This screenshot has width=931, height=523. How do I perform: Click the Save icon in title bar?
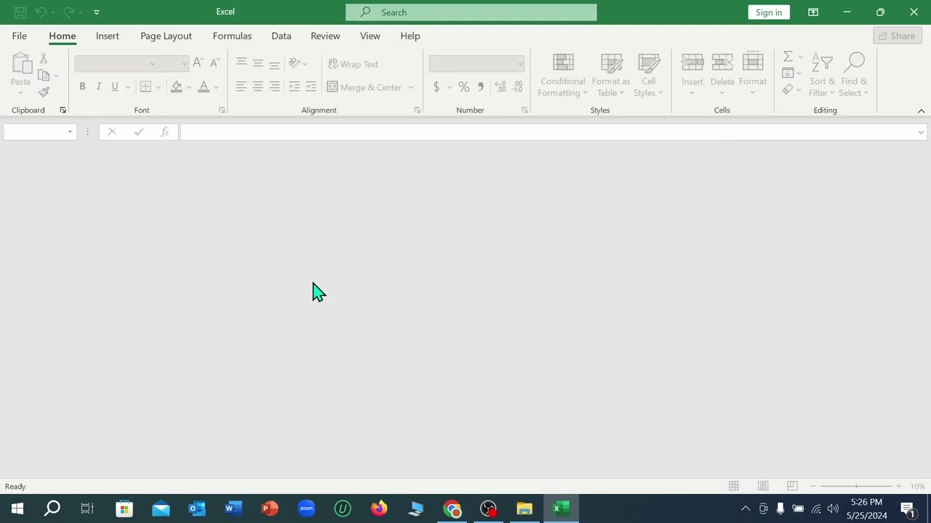pos(20,12)
